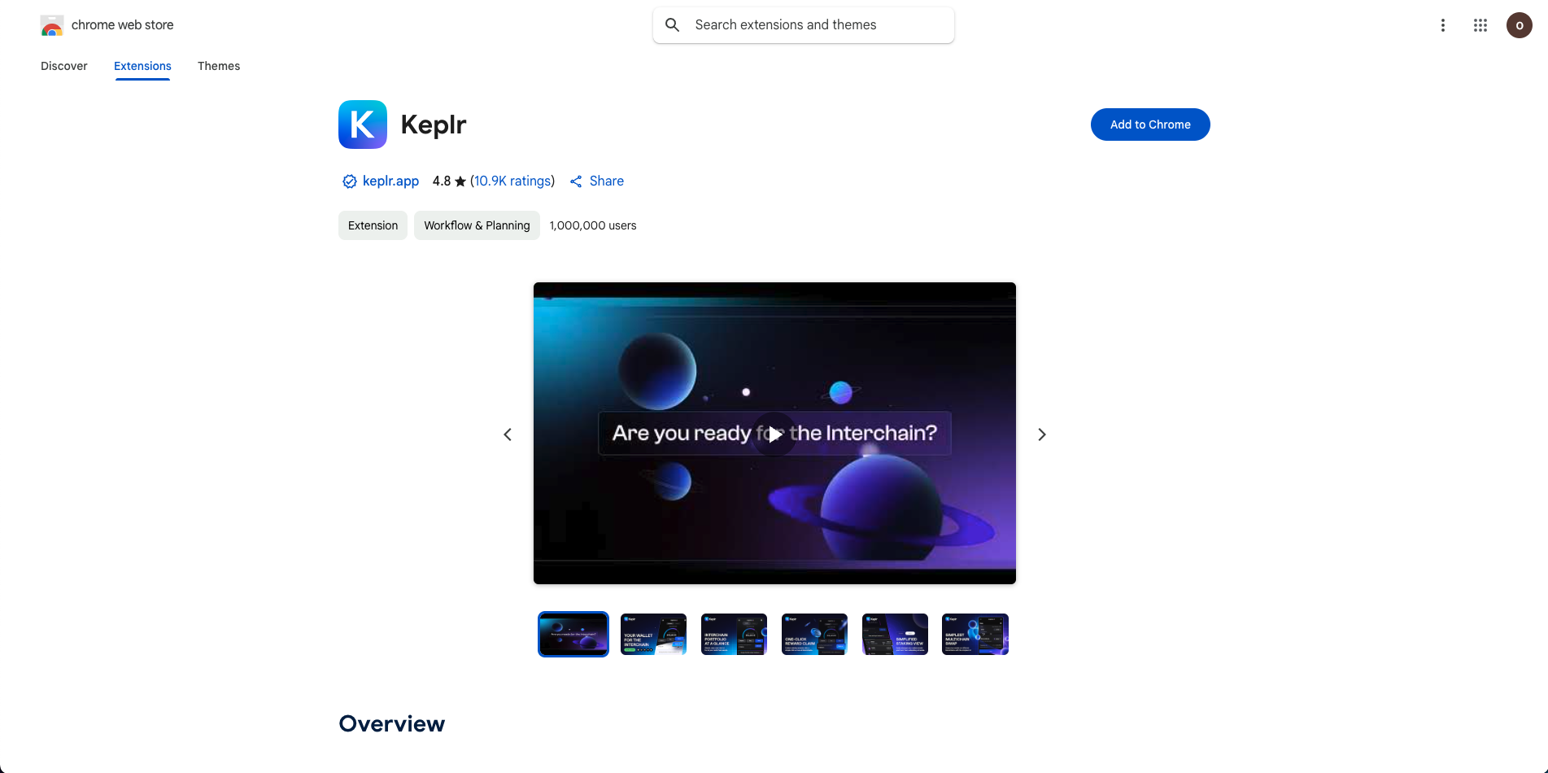Viewport: 1548px width, 773px height.
Task: Select the Your Wallet for the Interchain thumbnail
Action: click(653, 634)
